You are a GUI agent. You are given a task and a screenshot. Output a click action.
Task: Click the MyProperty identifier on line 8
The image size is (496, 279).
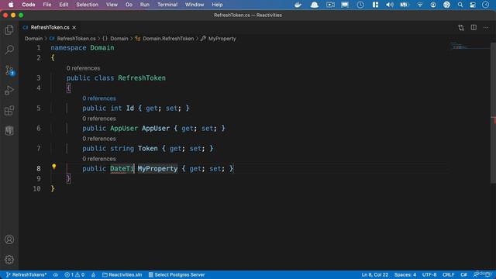point(157,169)
